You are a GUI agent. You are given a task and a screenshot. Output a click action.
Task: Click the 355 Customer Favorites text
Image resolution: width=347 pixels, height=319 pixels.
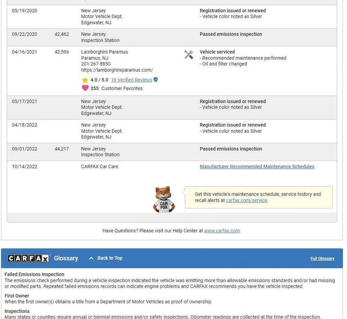tap(116, 89)
